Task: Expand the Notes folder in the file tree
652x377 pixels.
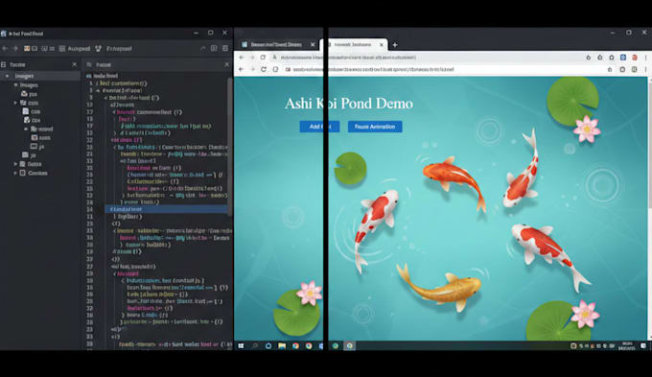Action: 15,164
